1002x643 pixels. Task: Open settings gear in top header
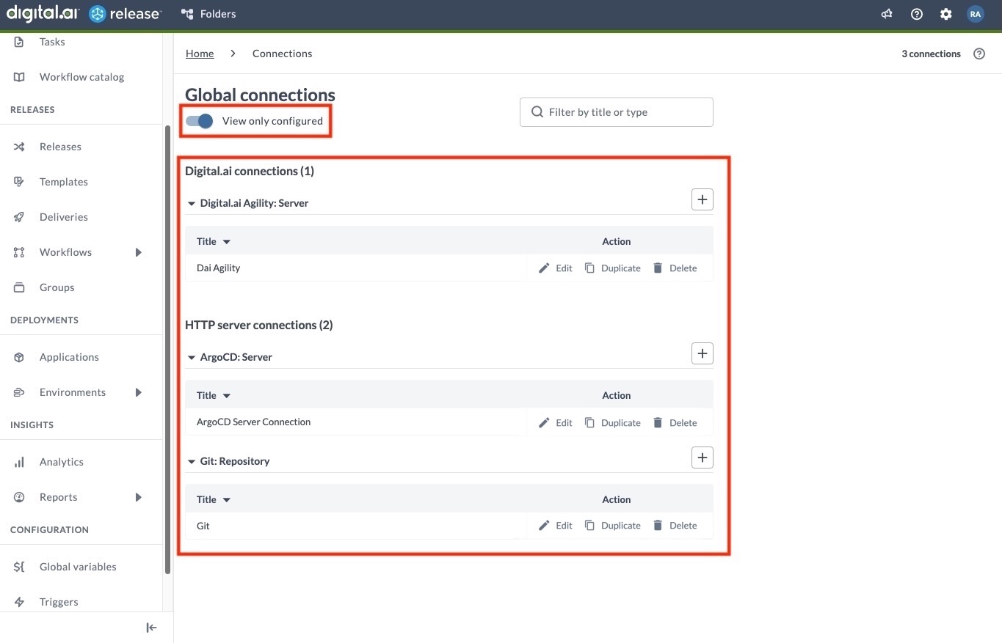945,14
